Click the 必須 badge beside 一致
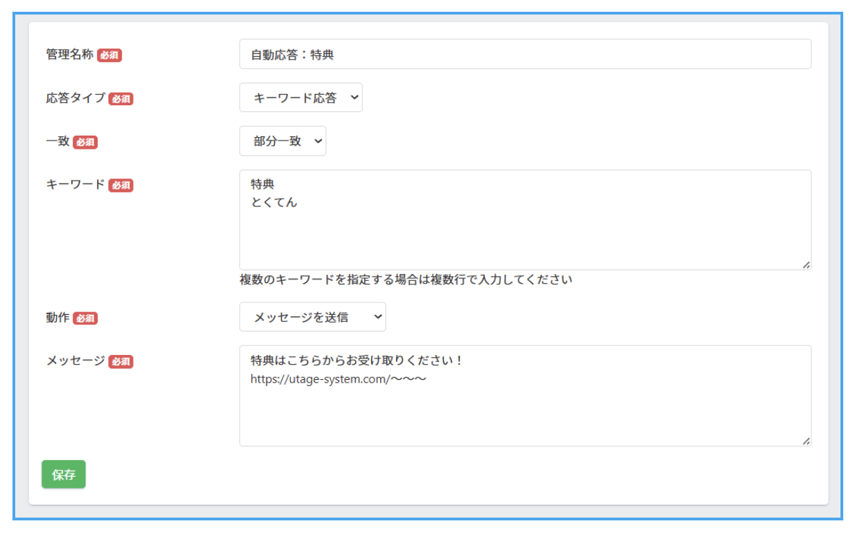 [85, 143]
